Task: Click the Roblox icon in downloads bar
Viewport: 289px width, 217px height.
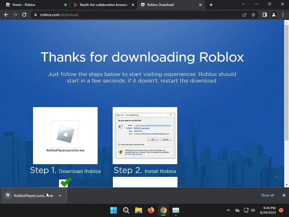Action: pos(8,196)
